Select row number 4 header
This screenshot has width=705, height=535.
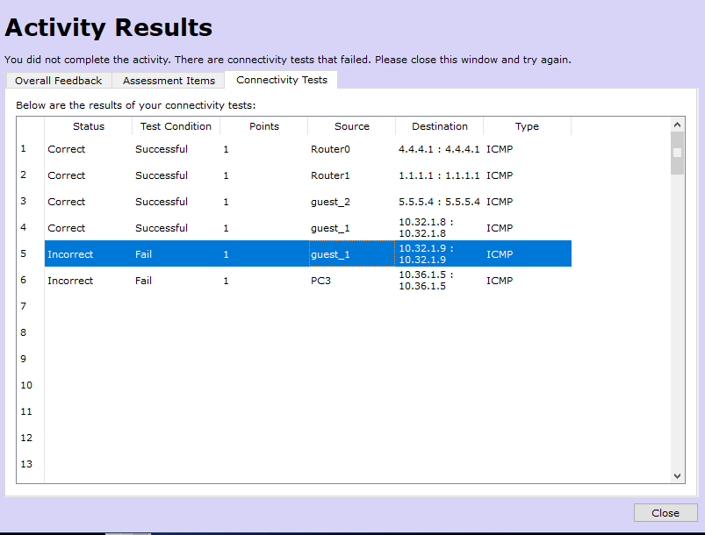pyautogui.click(x=30, y=228)
